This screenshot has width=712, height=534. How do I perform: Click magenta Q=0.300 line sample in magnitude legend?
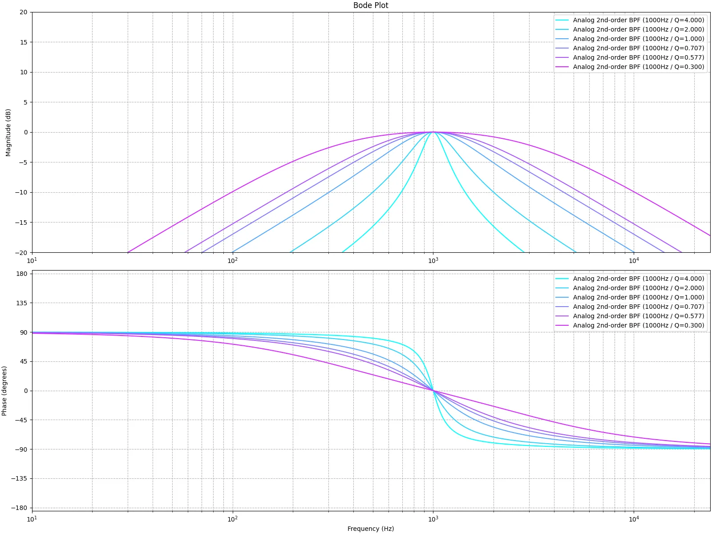[x=562, y=67]
